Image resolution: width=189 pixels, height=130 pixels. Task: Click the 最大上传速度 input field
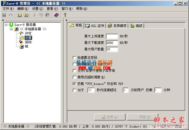112,36
